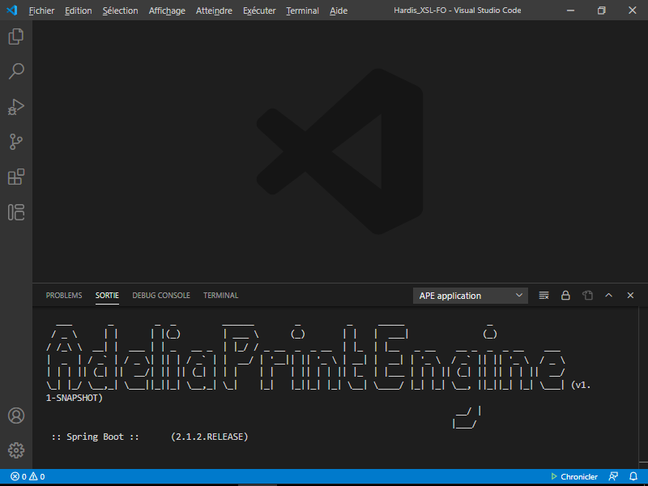
Task: Open the Affichage menu
Action: (x=167, y=11)
